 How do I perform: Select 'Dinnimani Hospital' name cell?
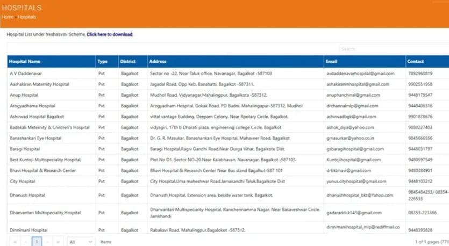point(28,230)
